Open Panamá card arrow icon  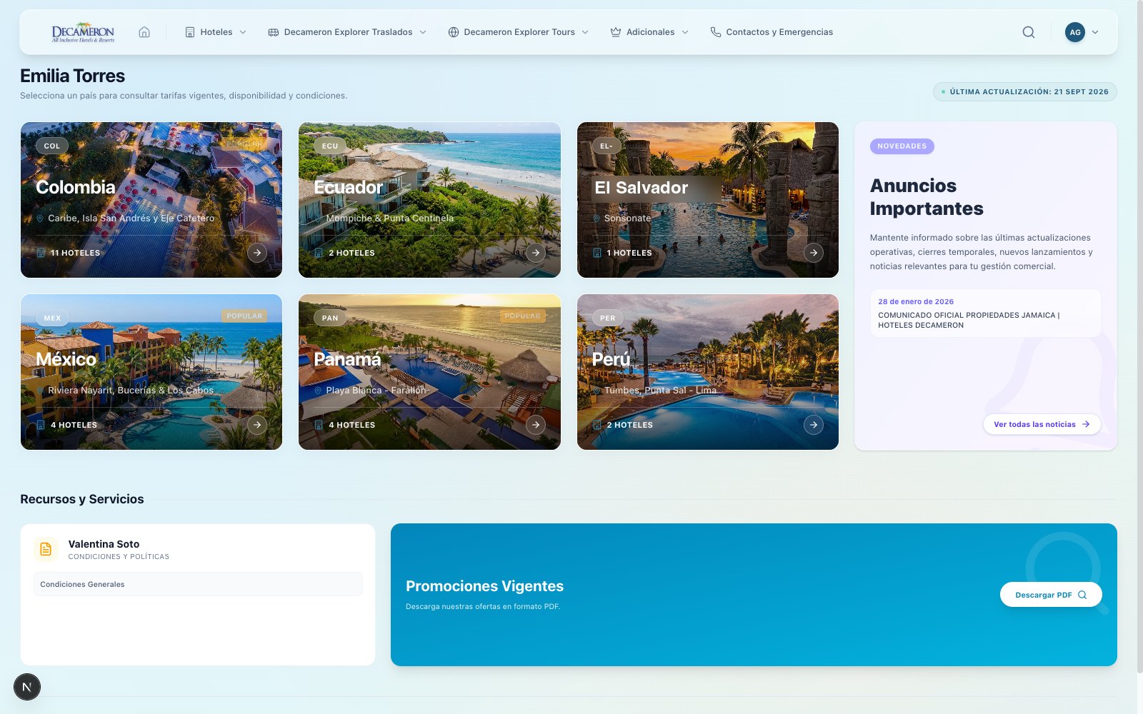coord(536,425)
